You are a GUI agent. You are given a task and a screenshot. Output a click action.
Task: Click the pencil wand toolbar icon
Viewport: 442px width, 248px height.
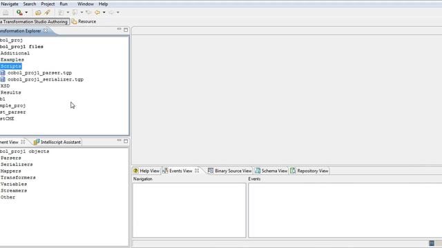(47, 12)
